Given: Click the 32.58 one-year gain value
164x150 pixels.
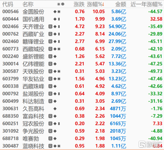Looking at the screenshot, I should click(x=156, y=19).
